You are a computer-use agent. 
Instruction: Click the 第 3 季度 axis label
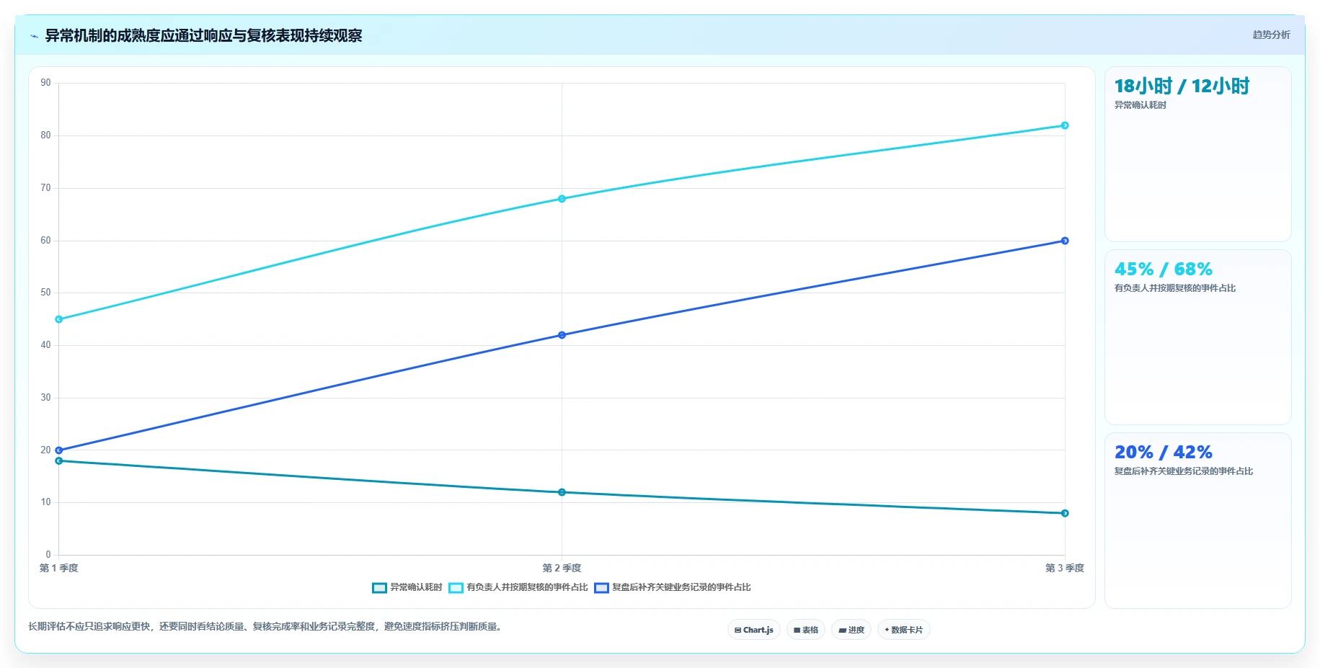[1065, 568]
